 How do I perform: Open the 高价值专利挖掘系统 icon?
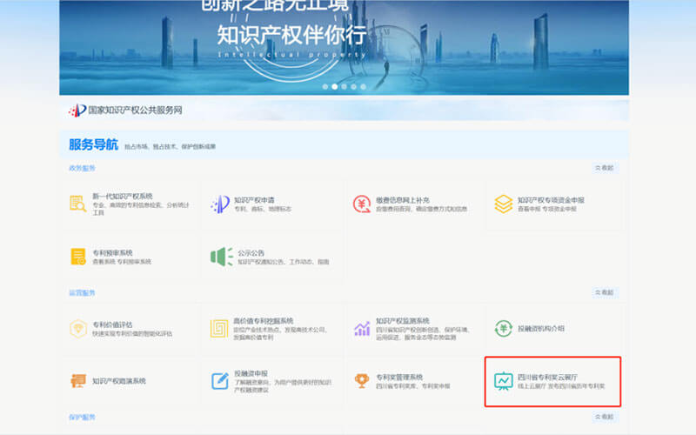[219, 329]
